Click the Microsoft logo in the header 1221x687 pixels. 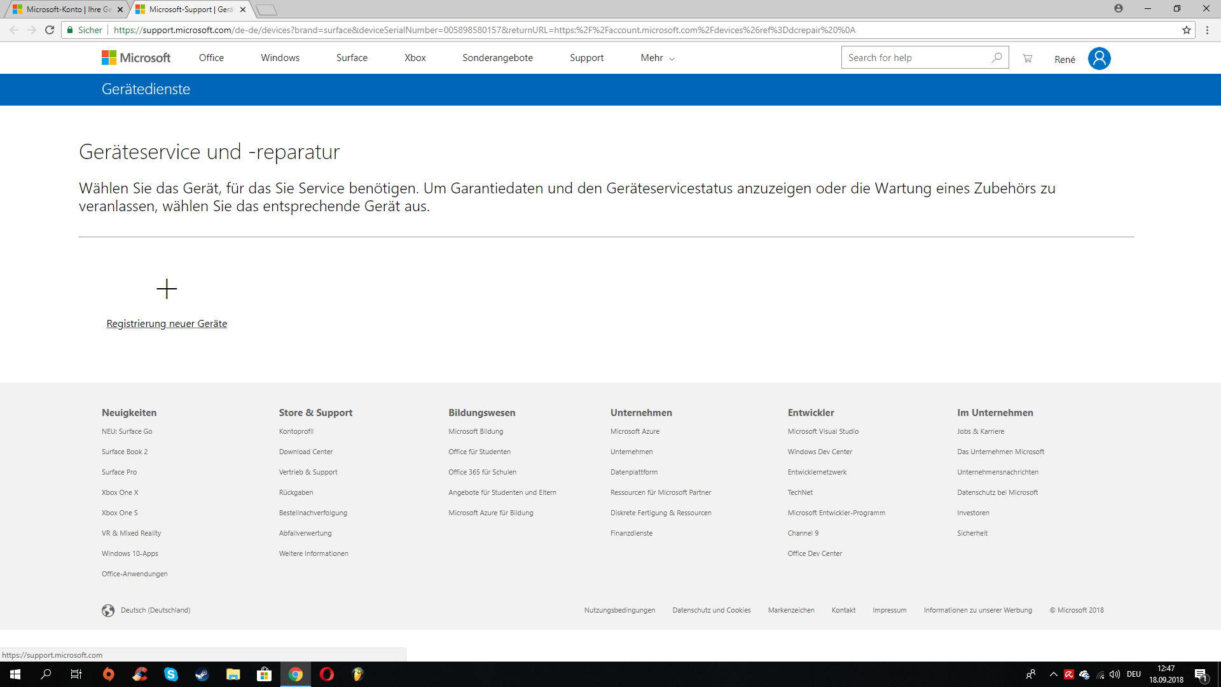tap(136, 58)
